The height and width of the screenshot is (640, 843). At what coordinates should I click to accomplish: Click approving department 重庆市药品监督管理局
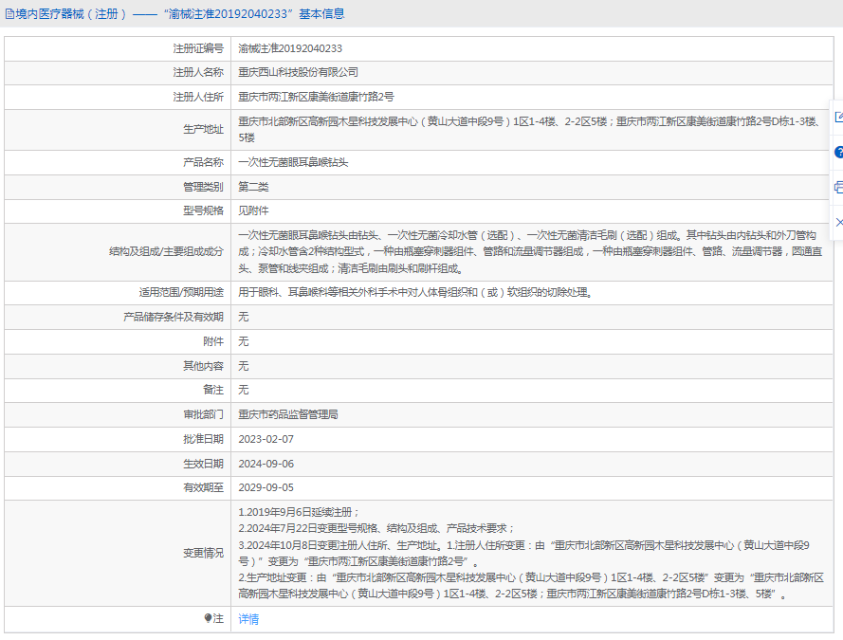coord(288,414)
